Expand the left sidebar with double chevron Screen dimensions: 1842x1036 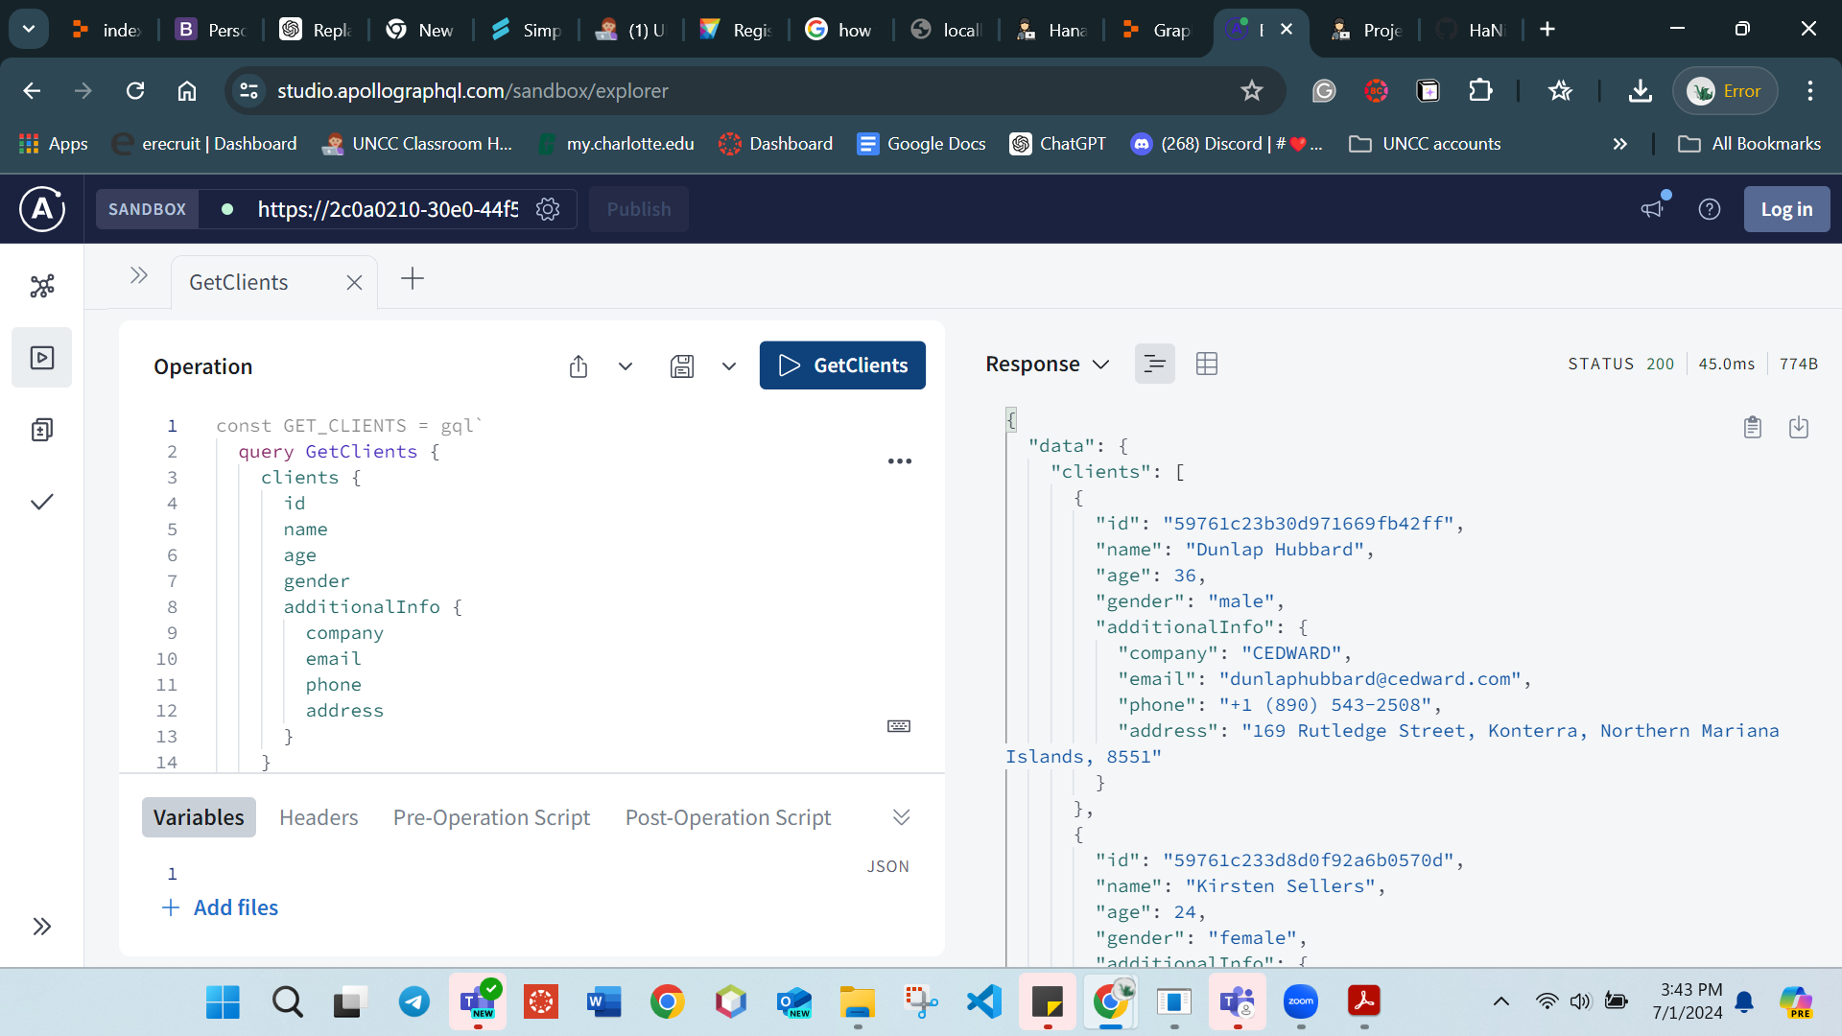tap(42, 926)
